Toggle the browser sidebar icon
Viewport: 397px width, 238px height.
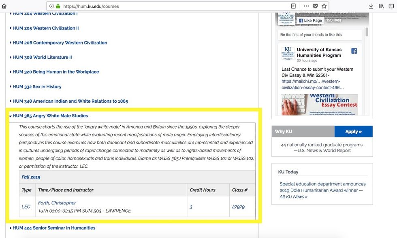392,6
